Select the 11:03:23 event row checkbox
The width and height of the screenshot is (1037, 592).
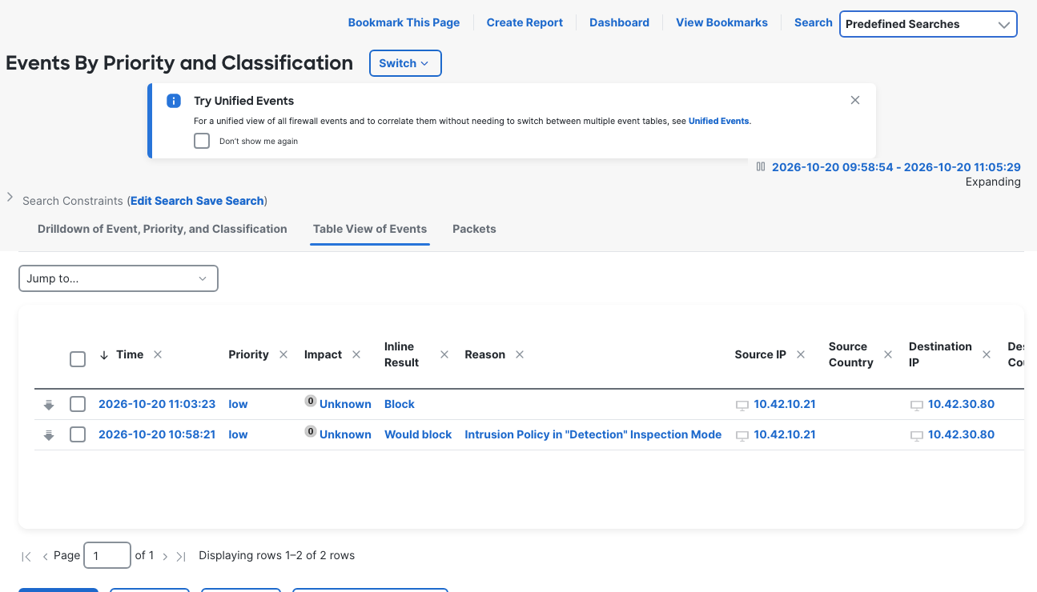click(x=78, y=404)
